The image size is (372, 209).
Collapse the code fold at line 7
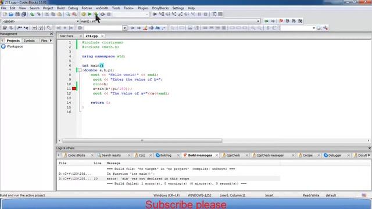(x=80, y=70)
